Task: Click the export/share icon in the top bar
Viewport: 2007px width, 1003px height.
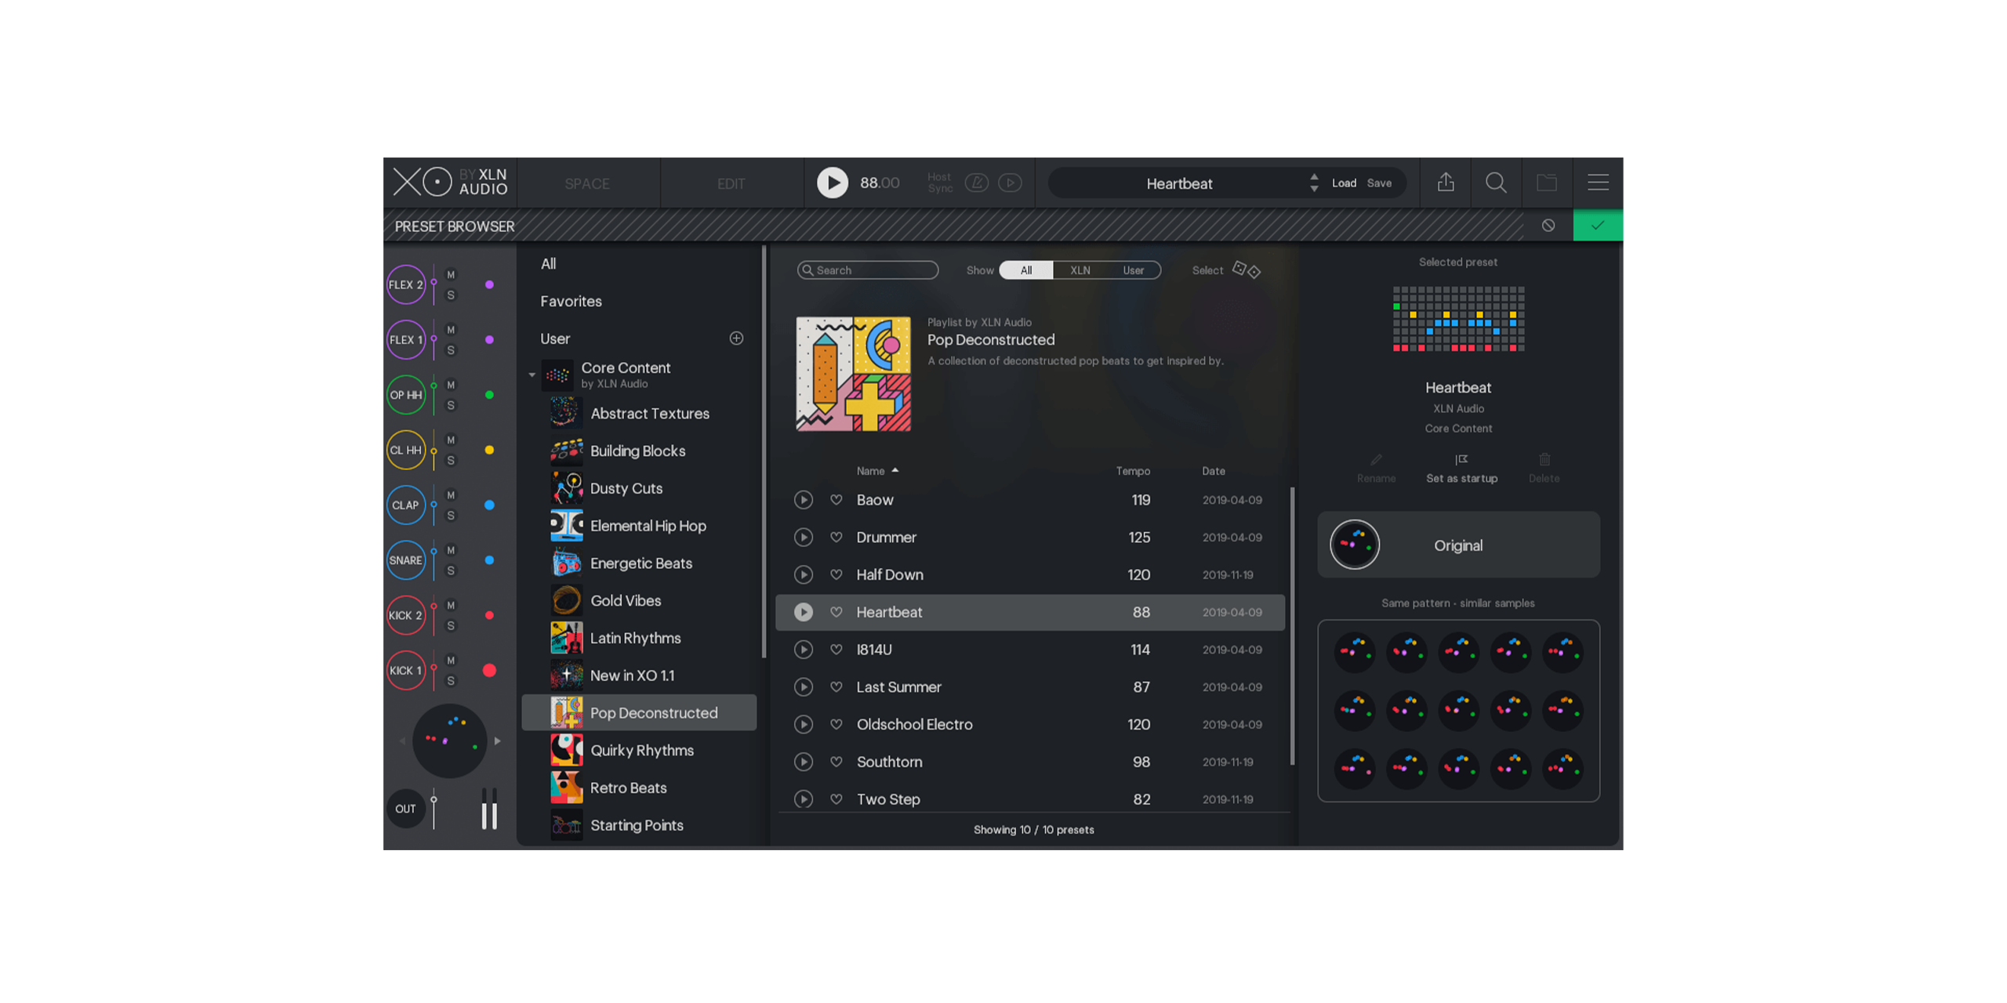Action: (1445, 183)
